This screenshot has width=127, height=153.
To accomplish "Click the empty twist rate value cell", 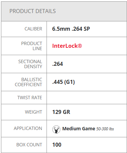I will 87,98.
